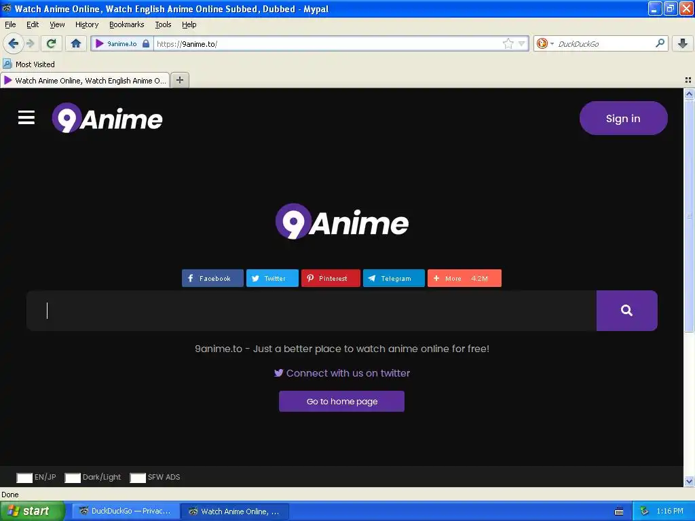Switch to DuckDuckGo taskbar window
The image size is (695, 521).
pos(126,512)
